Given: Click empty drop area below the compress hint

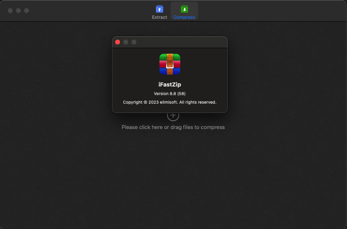Looking at the screenshot, I should pos(173,180).
